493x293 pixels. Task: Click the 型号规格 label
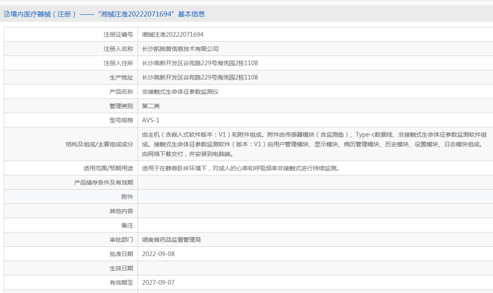click(x=121, y=120)
